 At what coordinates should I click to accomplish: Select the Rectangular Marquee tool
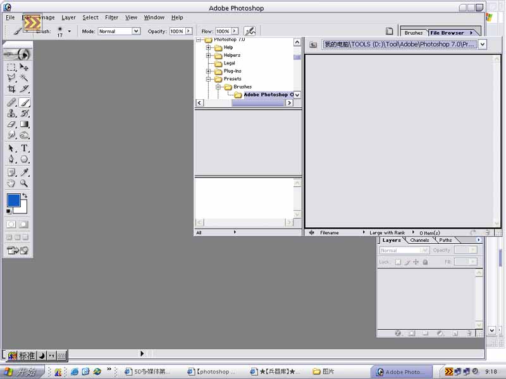tap(11, 68)
